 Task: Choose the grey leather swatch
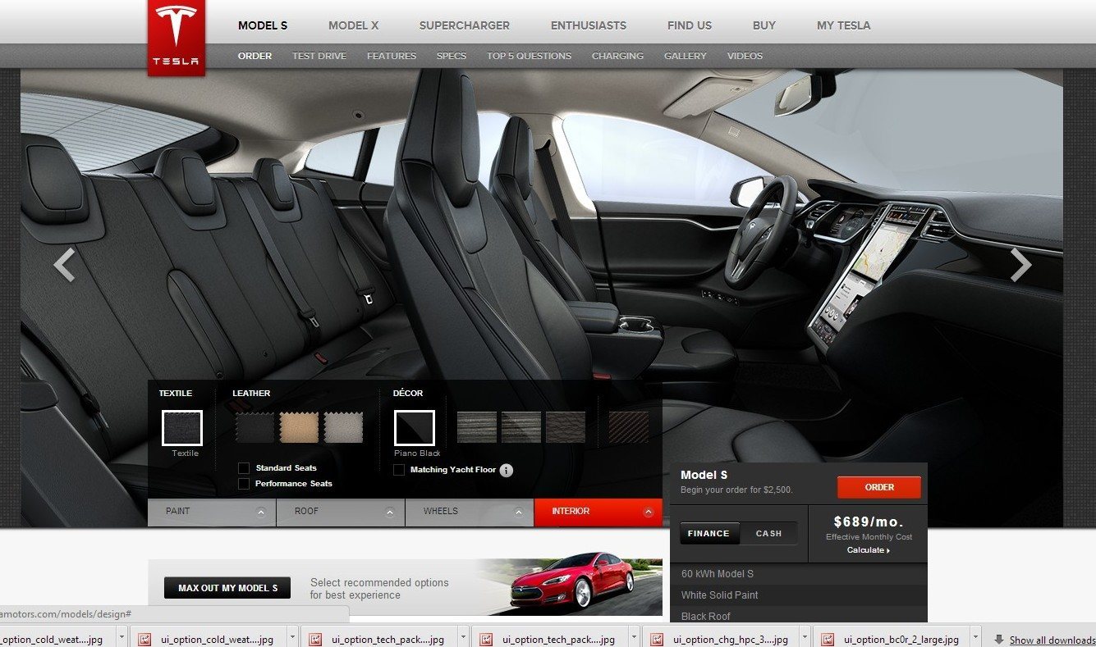[x=343, y=427]
